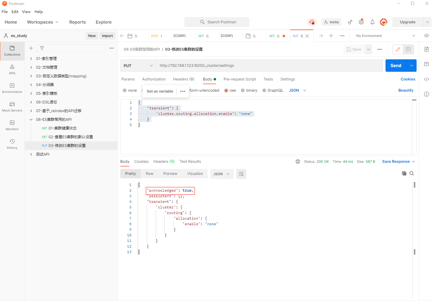Search within the response body

click(412, 173)
